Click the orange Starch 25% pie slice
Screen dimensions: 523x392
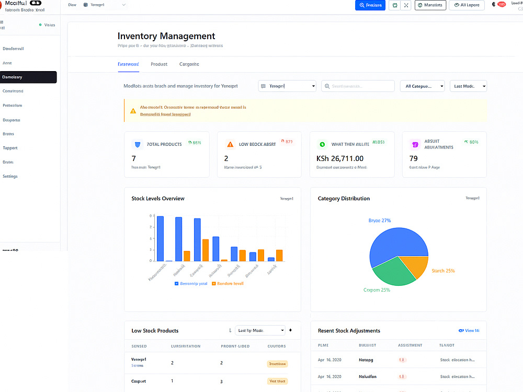pyautogui.click(x=417, y=265)
